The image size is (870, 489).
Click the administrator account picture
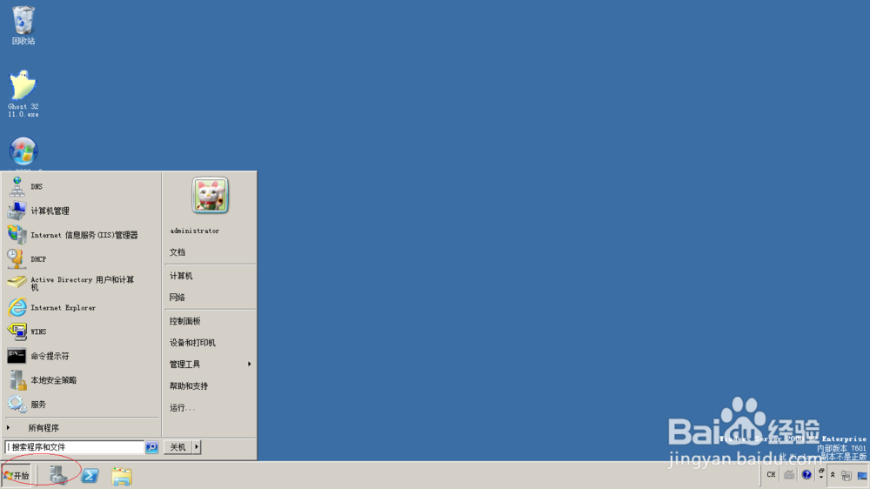point(211,196)
